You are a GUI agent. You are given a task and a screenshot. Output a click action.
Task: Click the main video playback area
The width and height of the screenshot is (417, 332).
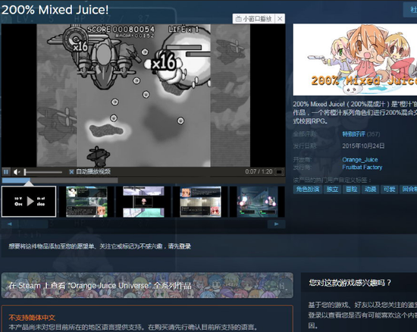tap(143, 96)
